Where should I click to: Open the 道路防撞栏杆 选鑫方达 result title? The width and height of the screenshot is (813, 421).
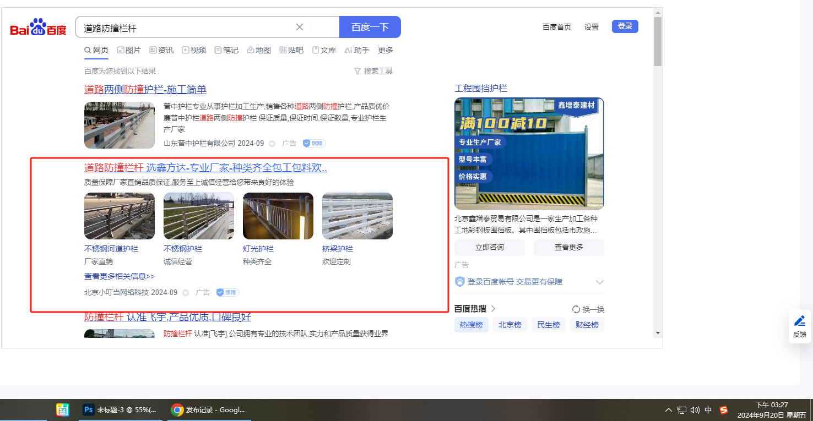tap(206, 168)
